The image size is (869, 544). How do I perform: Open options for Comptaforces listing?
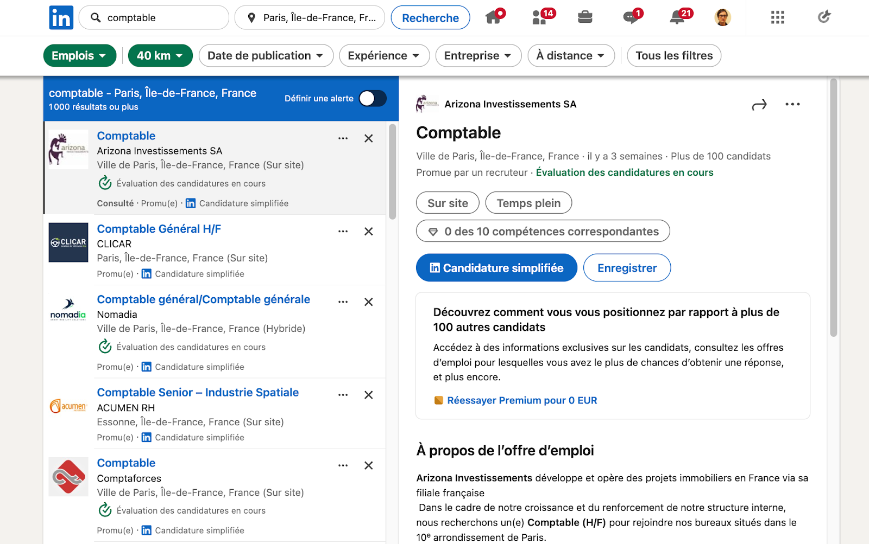click(343, 465)
